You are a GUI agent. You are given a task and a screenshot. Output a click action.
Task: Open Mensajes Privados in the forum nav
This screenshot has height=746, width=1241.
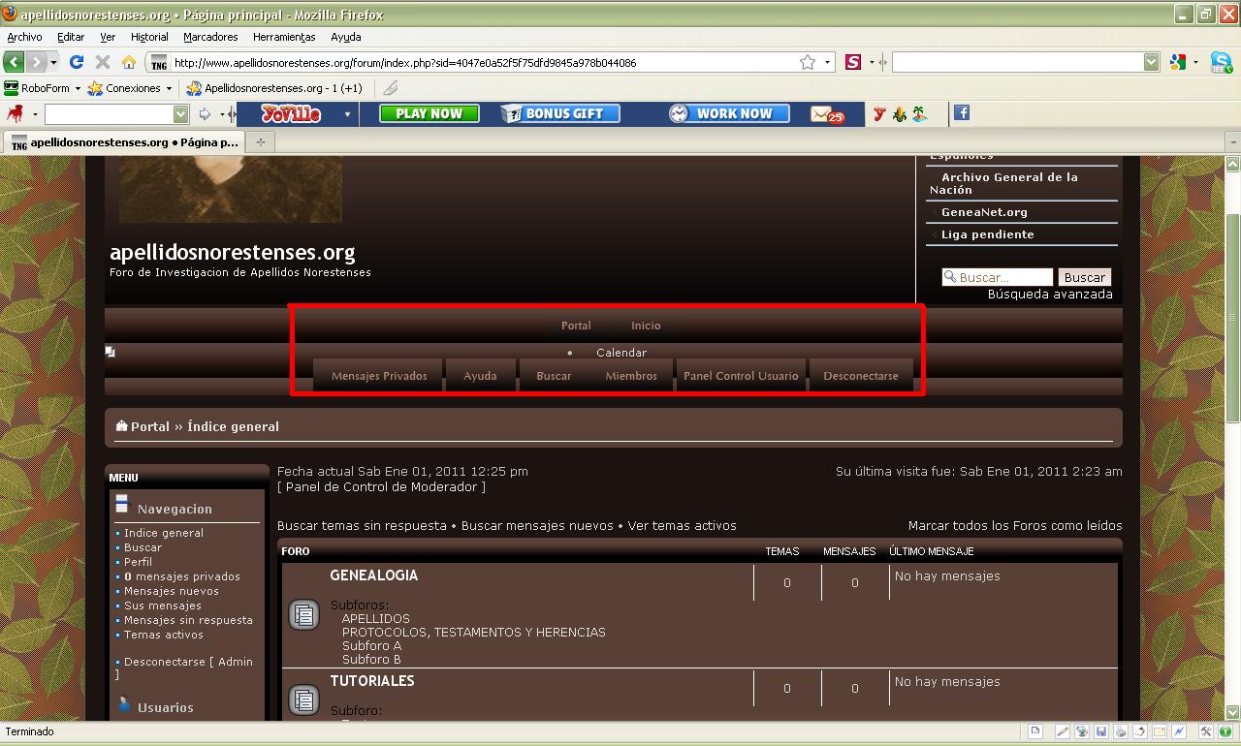pos(379,376)
